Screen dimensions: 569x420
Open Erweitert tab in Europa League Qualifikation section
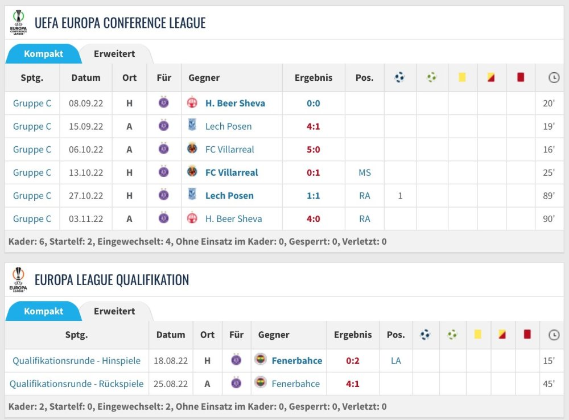click(114, 311)
